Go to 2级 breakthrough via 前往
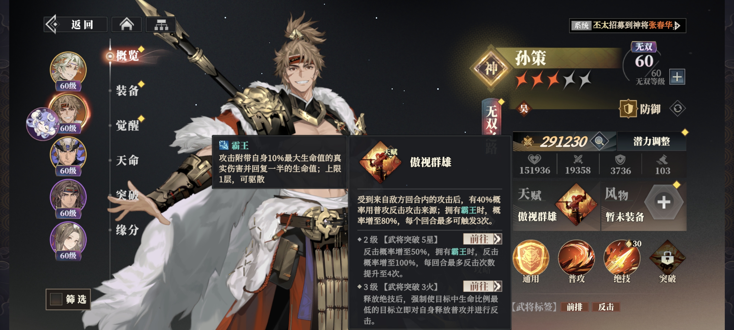 [x=482, y=239]
